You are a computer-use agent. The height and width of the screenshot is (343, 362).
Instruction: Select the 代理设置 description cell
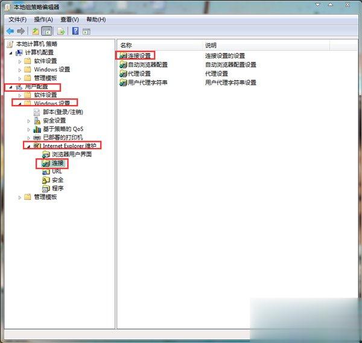[x=217, y=74]
